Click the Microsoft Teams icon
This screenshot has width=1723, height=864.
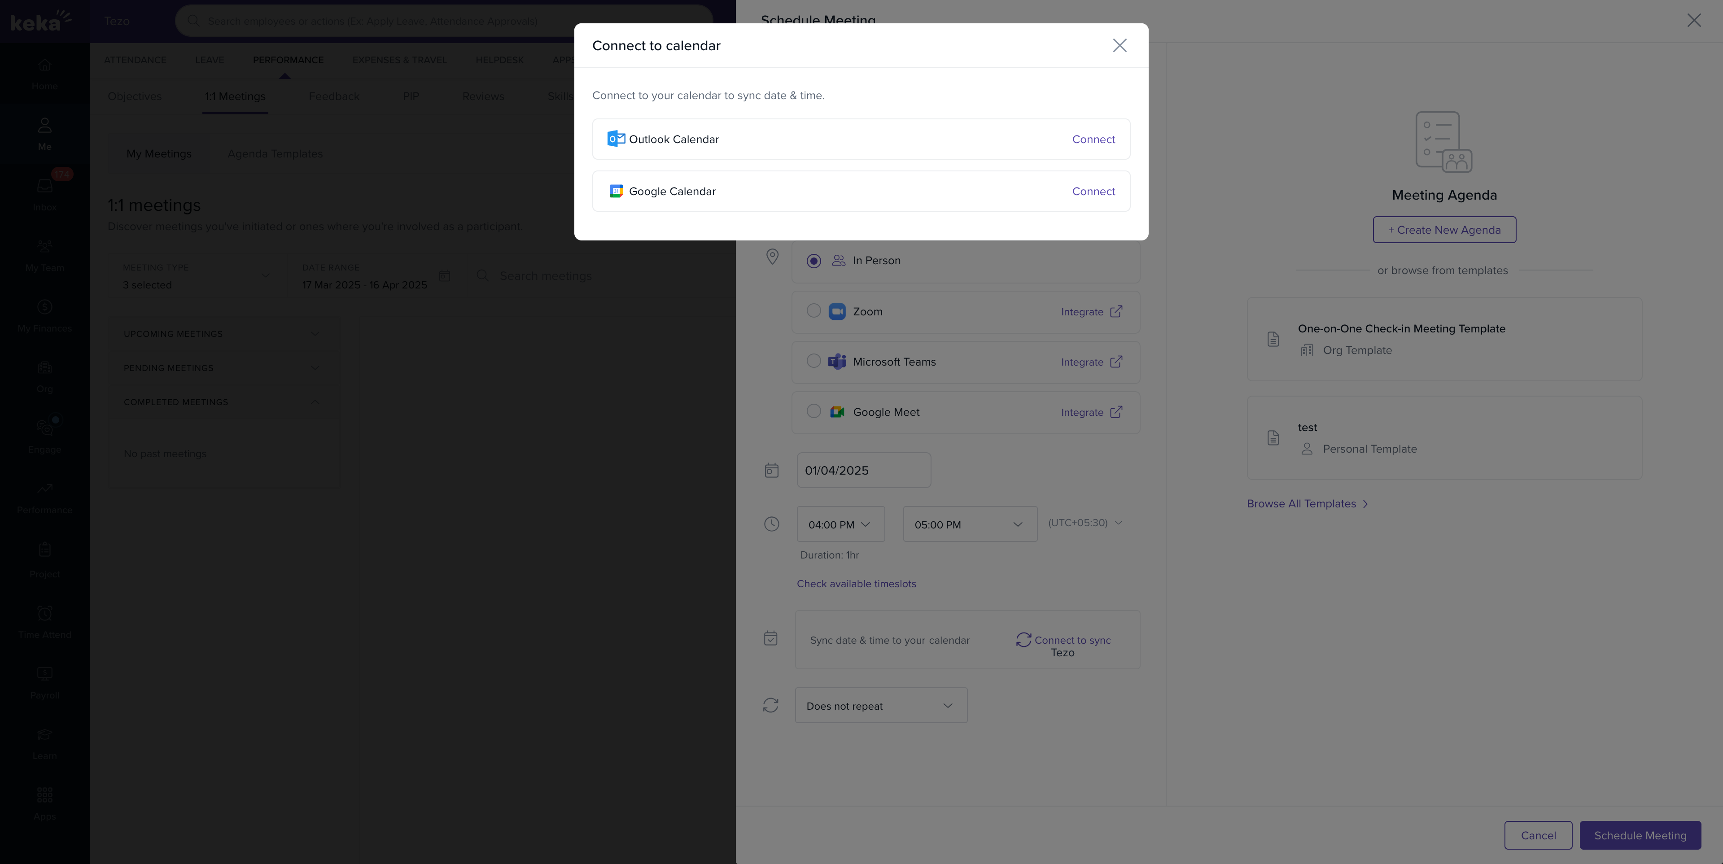click(837, 362)
